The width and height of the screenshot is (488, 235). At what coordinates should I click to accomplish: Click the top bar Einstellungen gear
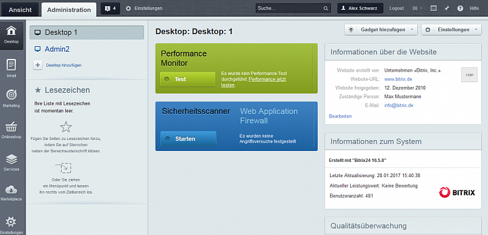pos(128,9)
